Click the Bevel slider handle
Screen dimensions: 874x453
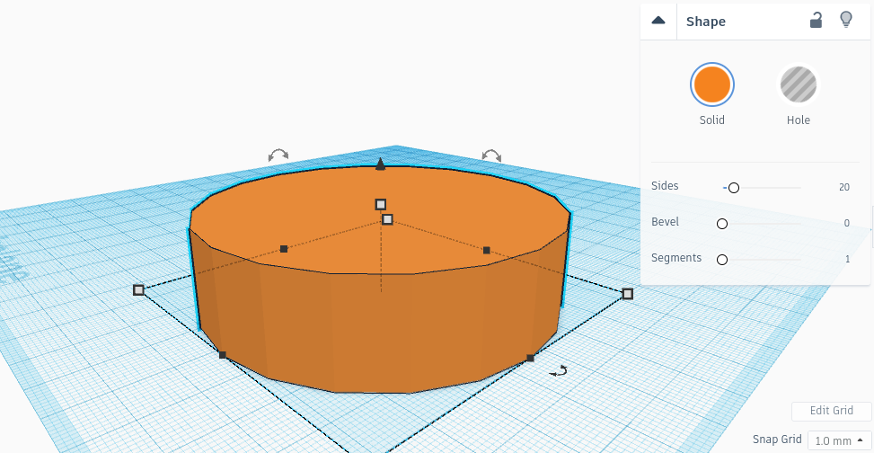(x=722, y=224)
